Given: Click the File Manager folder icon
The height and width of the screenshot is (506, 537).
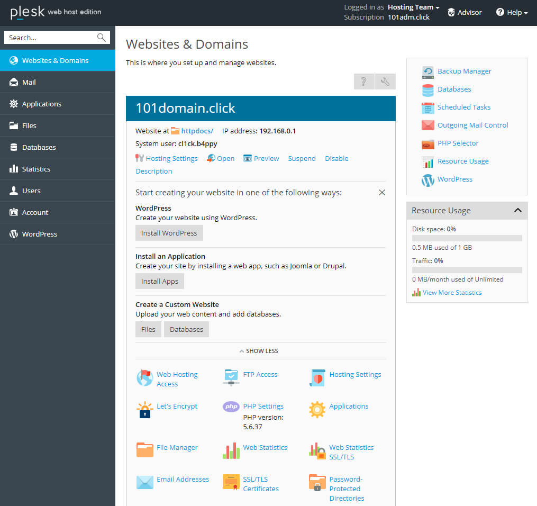Looking at the screenshot, I should (145, 450).
